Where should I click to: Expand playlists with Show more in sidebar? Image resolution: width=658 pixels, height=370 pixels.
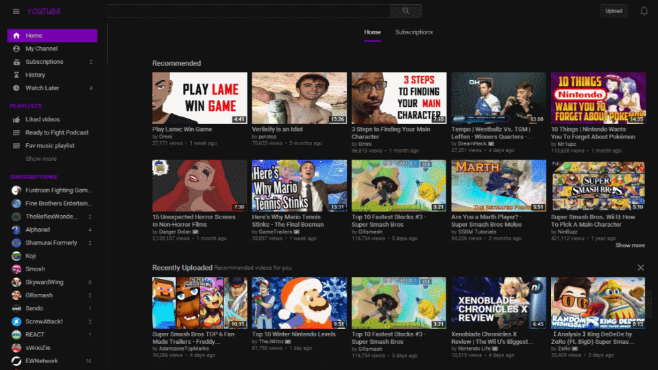coord(40,159)
